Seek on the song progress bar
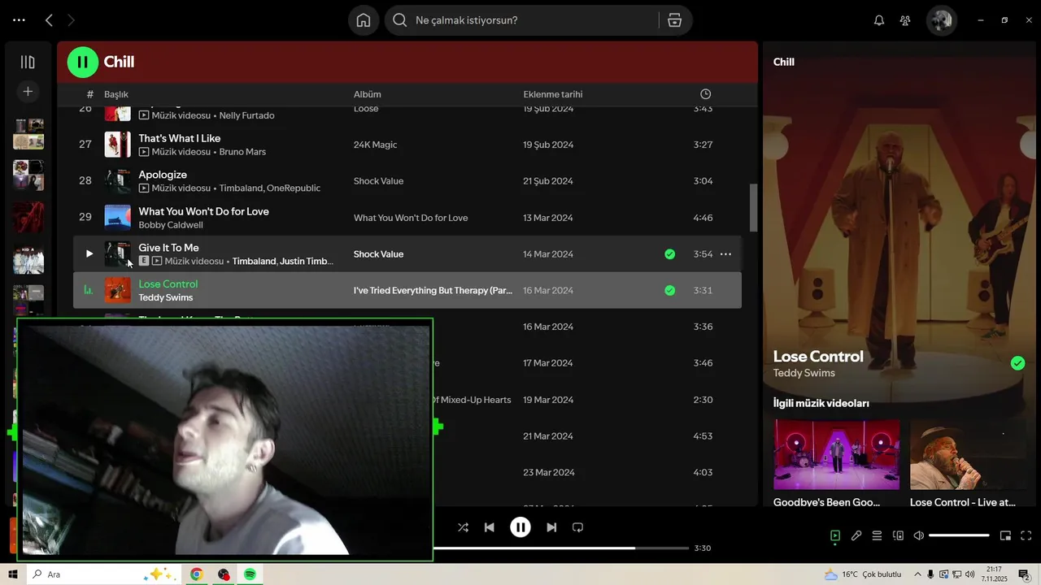The width and height of the screenshot is (1041, 585). pos(562,548)
